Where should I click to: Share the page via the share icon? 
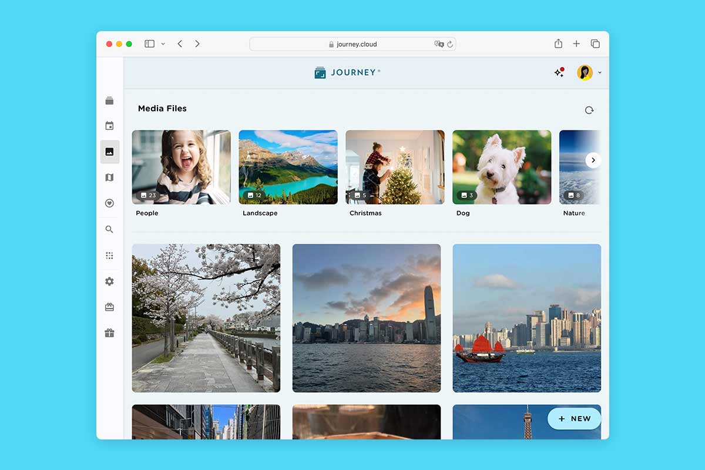click(x=558, y=43)
